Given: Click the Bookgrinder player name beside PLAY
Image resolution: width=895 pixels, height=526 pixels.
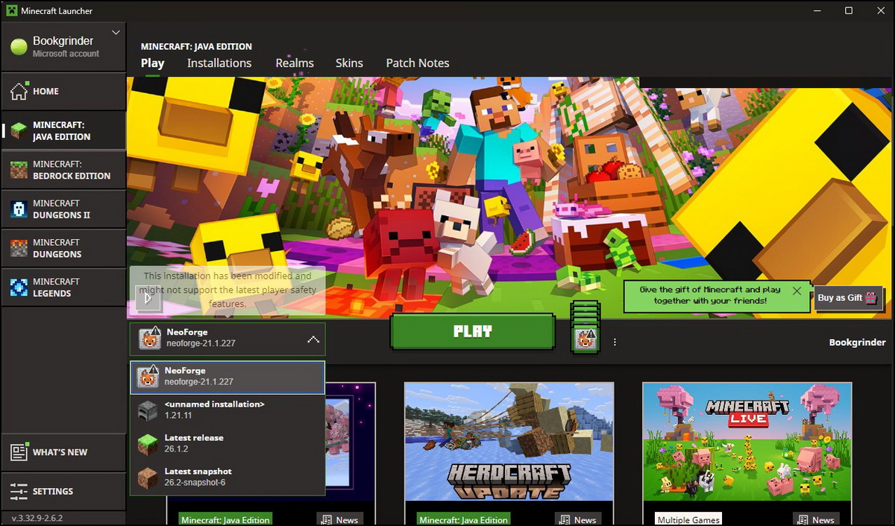Looking at the screenshot, I should 856,343.
